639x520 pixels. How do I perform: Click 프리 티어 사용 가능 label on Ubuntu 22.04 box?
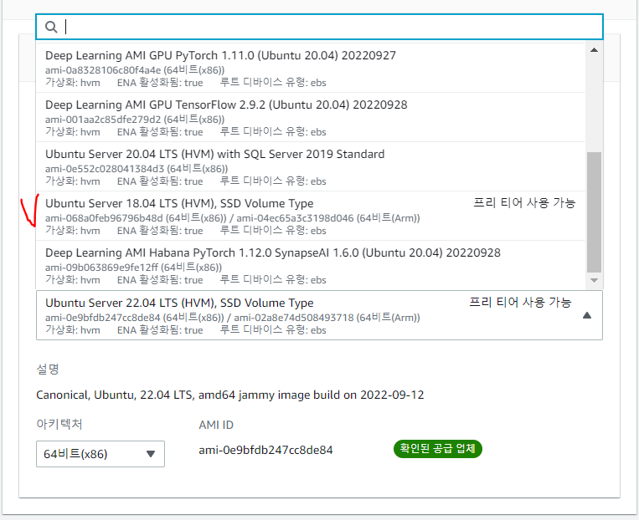pos(520,303)
